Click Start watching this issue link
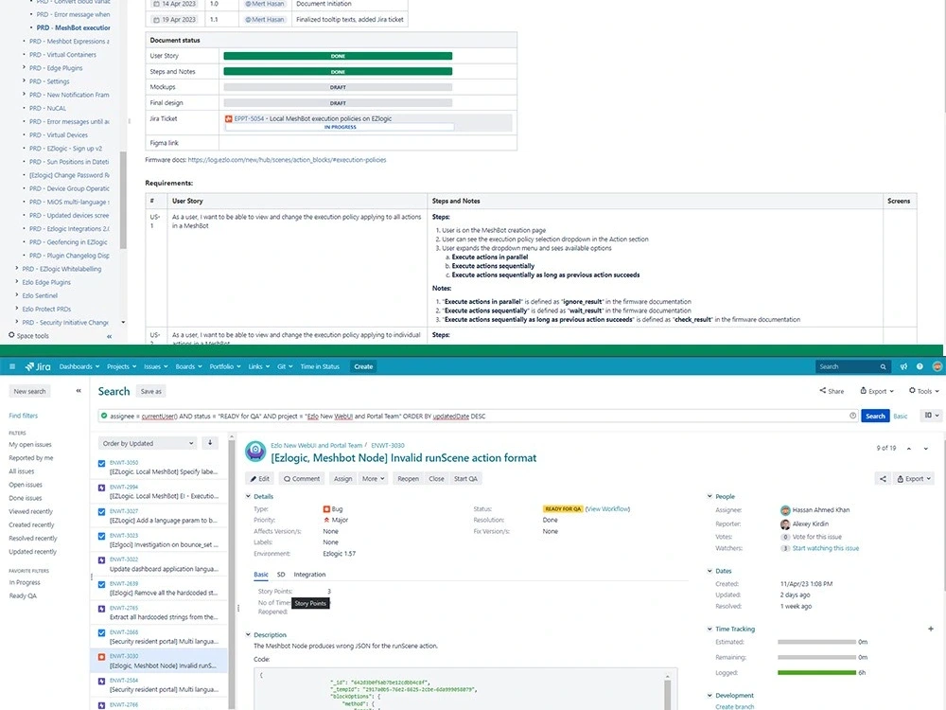 point(825,548)
